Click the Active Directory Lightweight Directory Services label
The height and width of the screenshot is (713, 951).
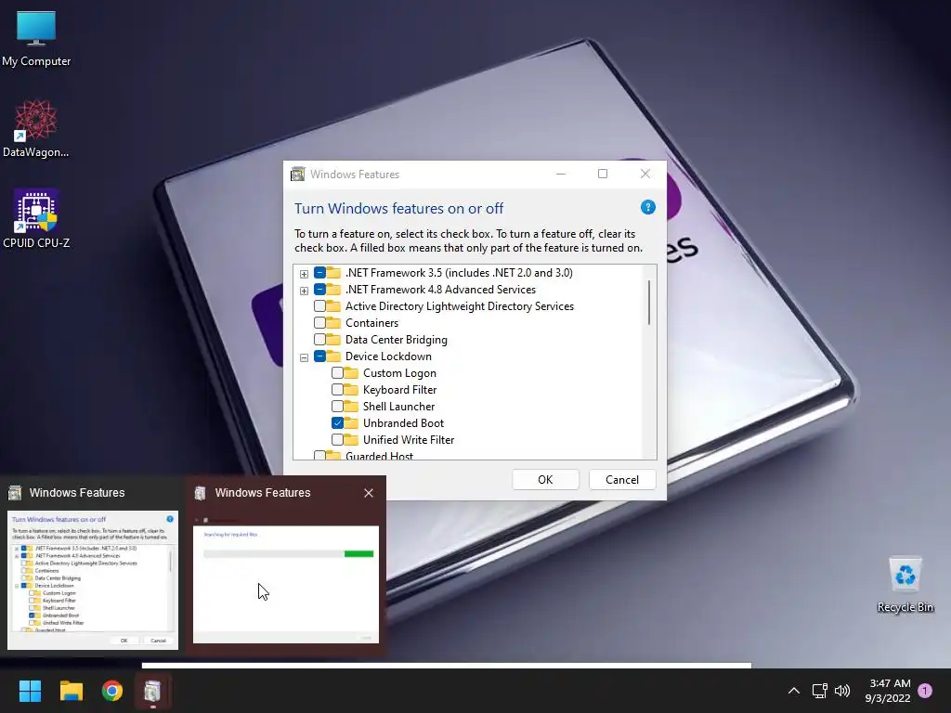coord(459,306)
